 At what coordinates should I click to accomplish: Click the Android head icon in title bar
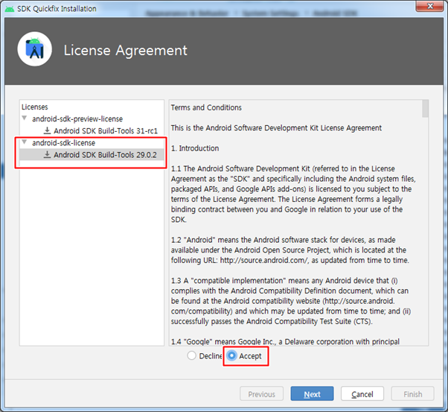[x=10, y=9]
